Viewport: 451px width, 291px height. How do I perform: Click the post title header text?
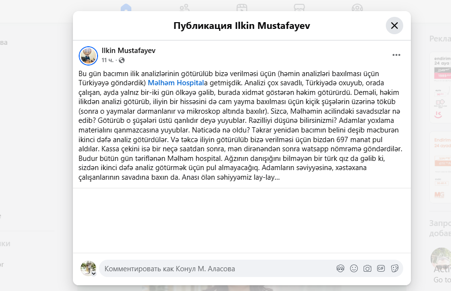click(241, 26)
